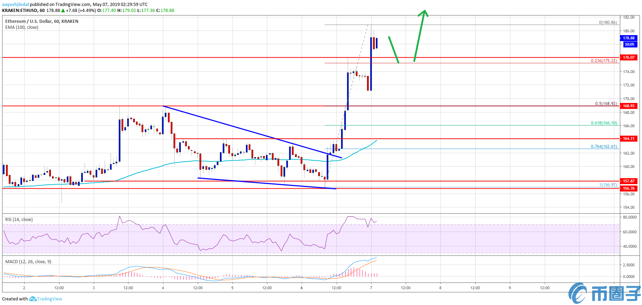
Task: Open the aayushjindal author name
Action: tap(15, 4)
